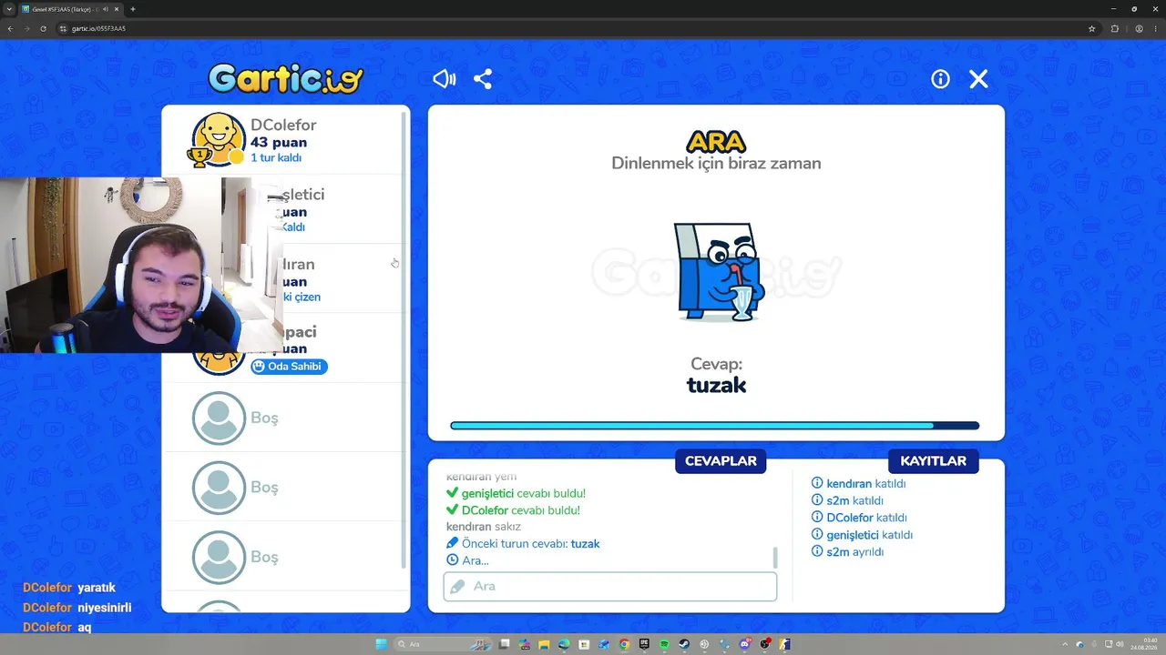The height and width of the screenshot is (655, 1166).
Task: Exit the room with the white X icon
Action: coord(978,79)
